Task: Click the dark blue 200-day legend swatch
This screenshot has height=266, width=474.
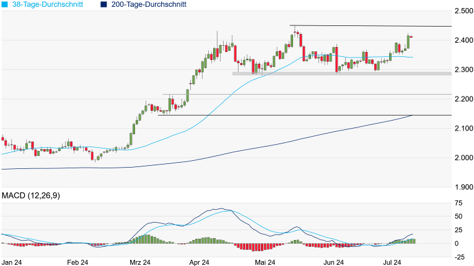Action: [x=103, y=4]
